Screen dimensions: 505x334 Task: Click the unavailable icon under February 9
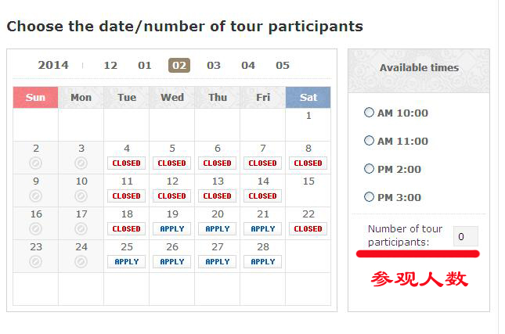point(36,196)
